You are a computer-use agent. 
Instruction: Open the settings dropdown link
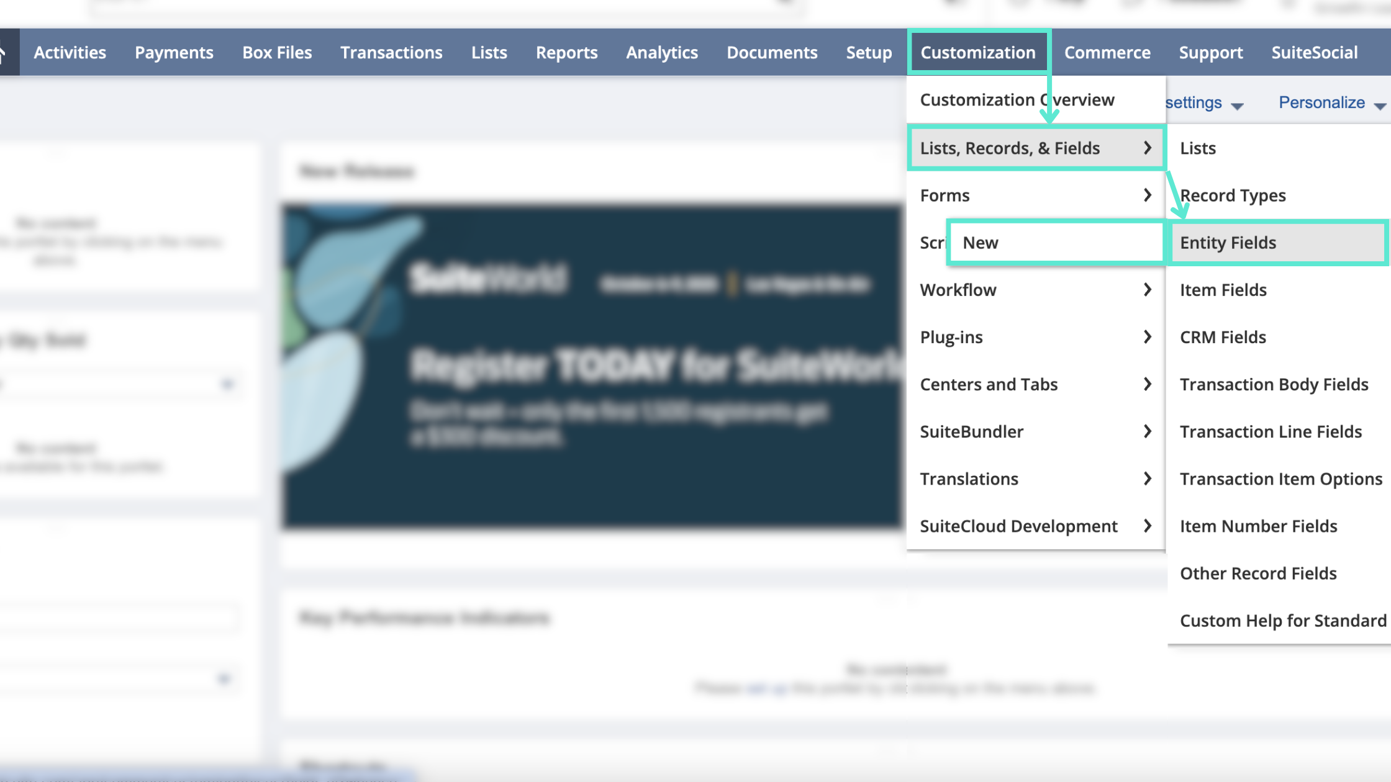(1204, 102)
